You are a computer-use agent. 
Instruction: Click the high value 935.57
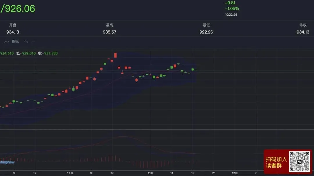[109, 32]
